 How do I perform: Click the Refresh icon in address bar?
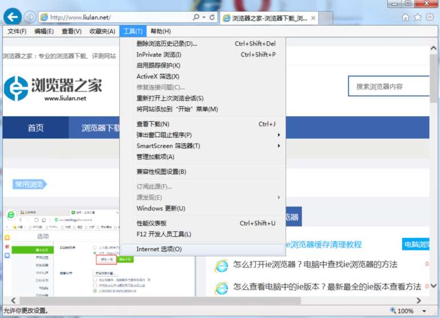click(212, 17)
